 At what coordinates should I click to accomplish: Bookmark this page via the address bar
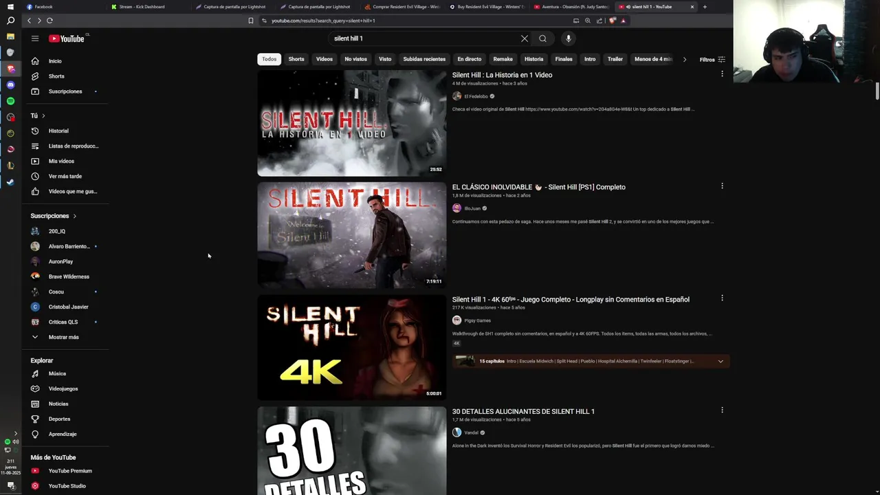point(251,21)
